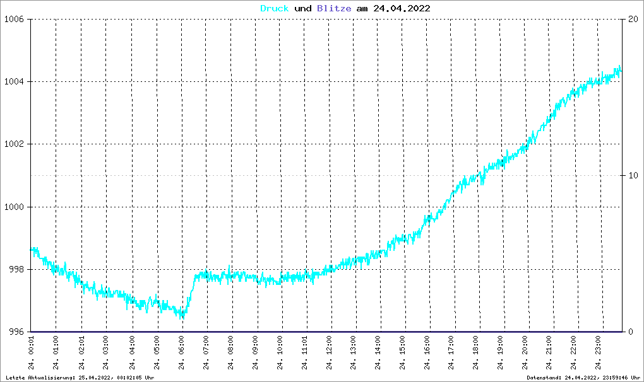Click the pressure curve peak near 23:59

[x=619, y=67]
